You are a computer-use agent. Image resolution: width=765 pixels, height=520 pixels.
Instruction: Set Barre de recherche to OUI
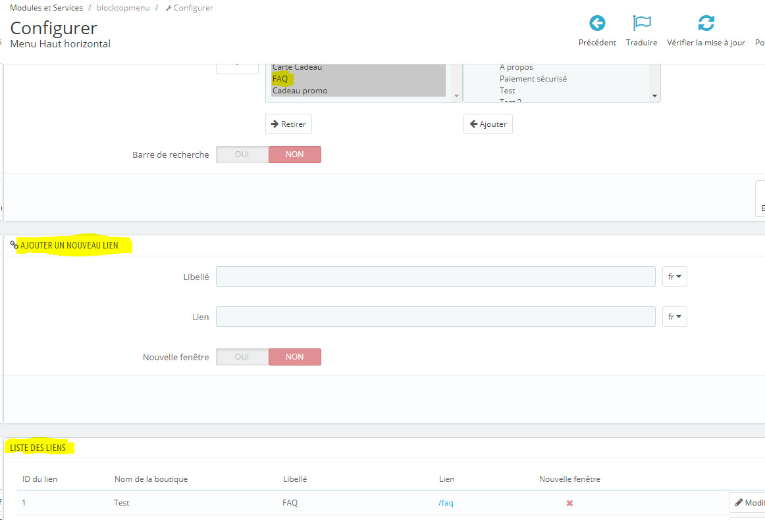242,154
